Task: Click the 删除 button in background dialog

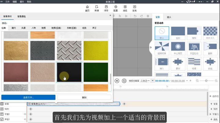Action: 84,97
